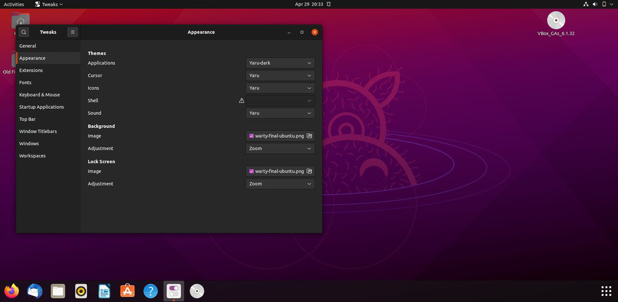This screenshot has width=618, height=302.
Task: Open Background Adjustment dropdown
Action: [280, 148]
